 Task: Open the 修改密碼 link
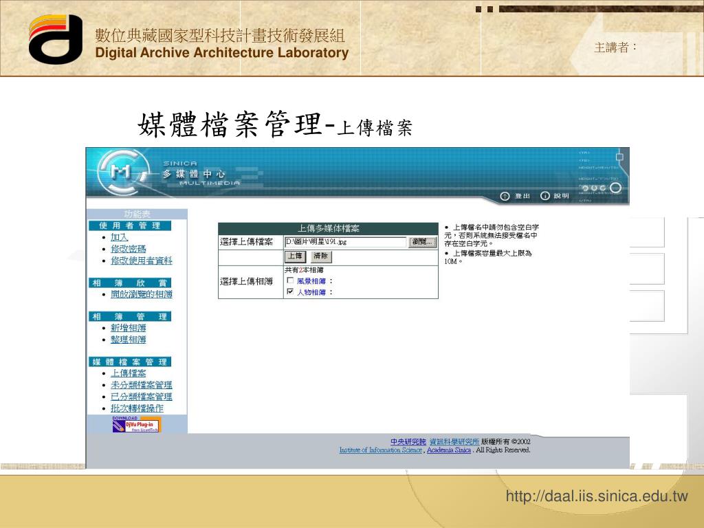(129, 249)
